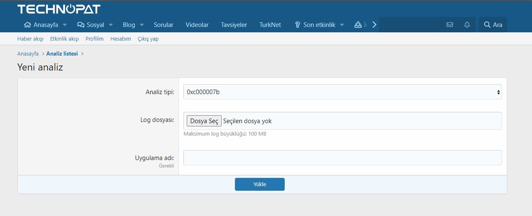Click the download tray icon in navbar

tap(358, 25)
